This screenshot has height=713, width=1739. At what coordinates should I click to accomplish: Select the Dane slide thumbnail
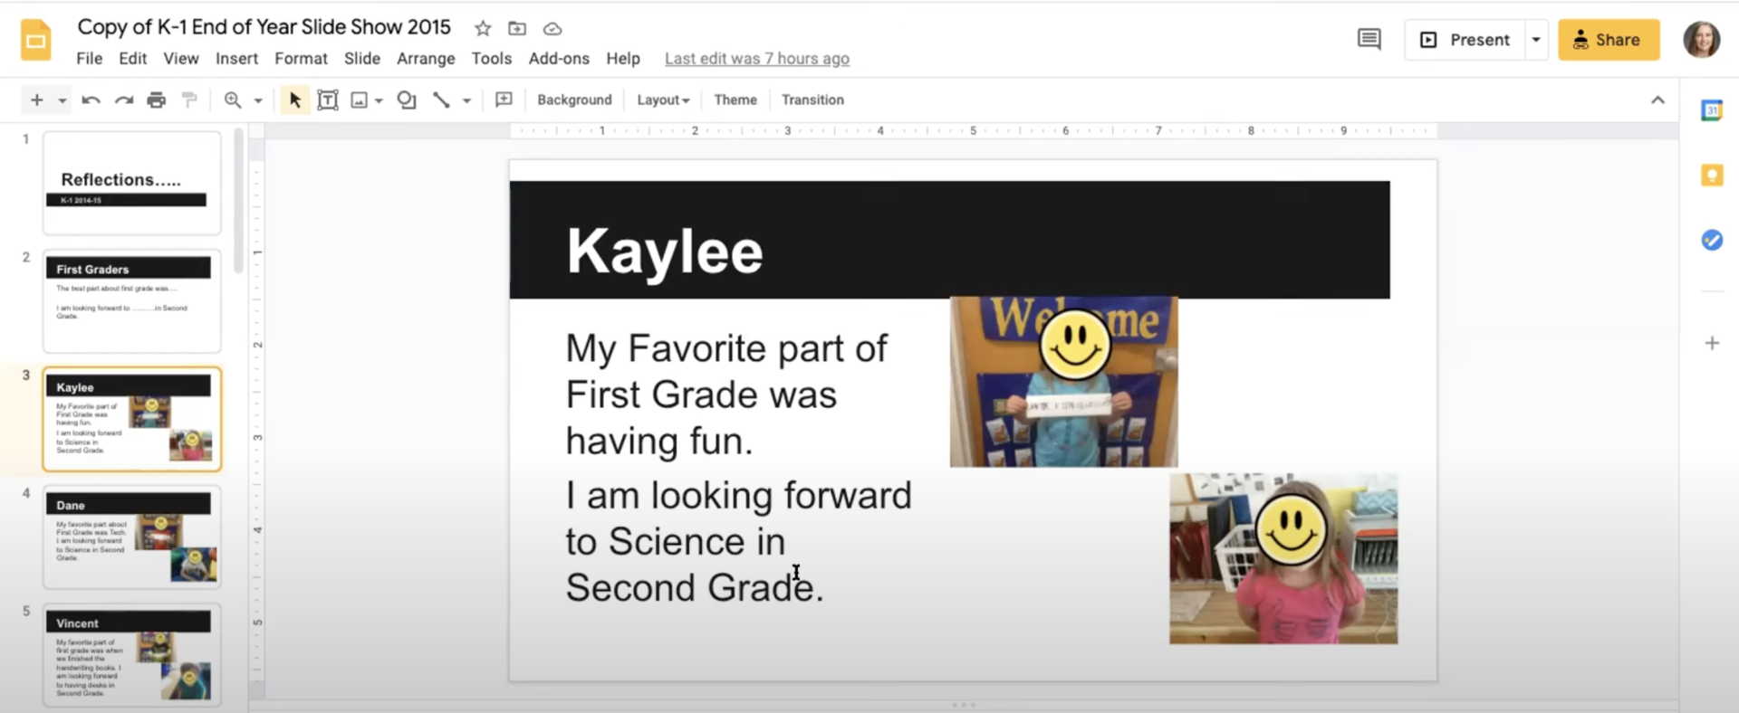132,537
